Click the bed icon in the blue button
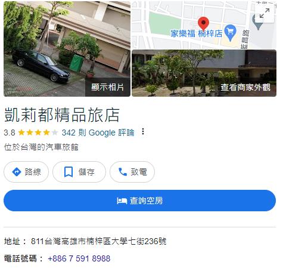The image size is (283, 268). click(122, 201)
